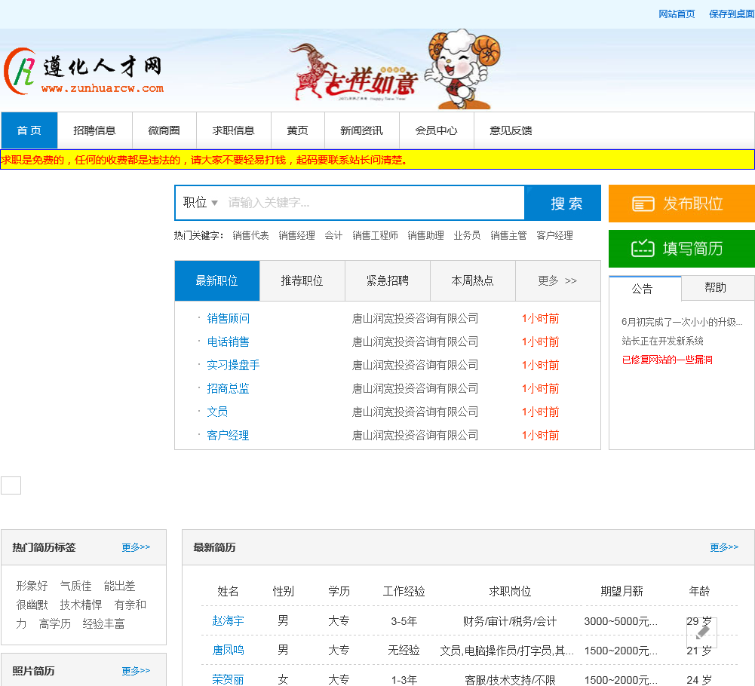The height and width of the screenshot is (686, 755).
Task: Click 财务/审计/税务/会计 cell
Action: (x=510, y=621)
